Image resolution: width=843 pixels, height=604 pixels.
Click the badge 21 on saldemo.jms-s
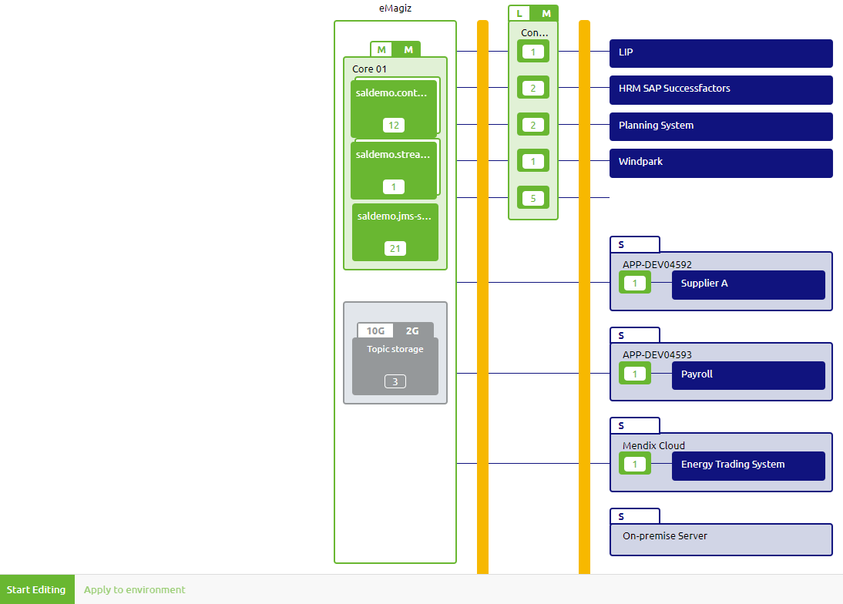pyautogui.click(x=395, y=248)
